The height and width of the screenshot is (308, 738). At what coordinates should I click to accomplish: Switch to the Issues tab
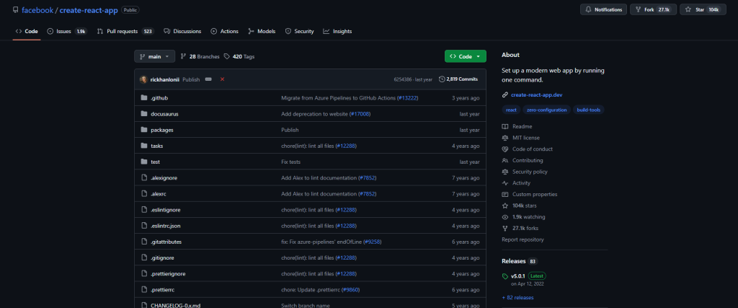67,31
